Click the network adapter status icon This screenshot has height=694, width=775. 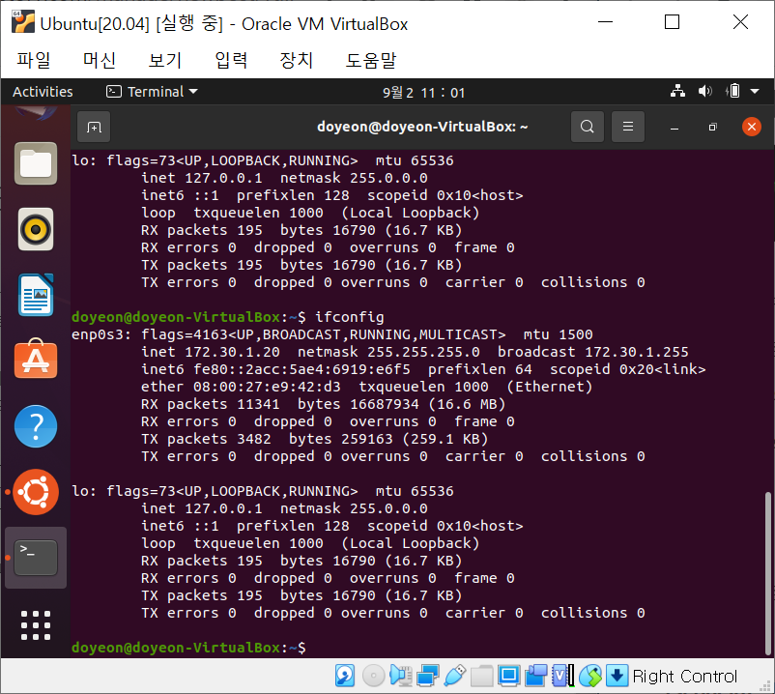point(428,676)
